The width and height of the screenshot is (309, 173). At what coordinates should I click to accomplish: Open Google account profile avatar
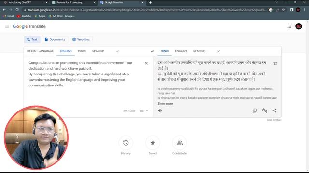[x=299, y=26]
